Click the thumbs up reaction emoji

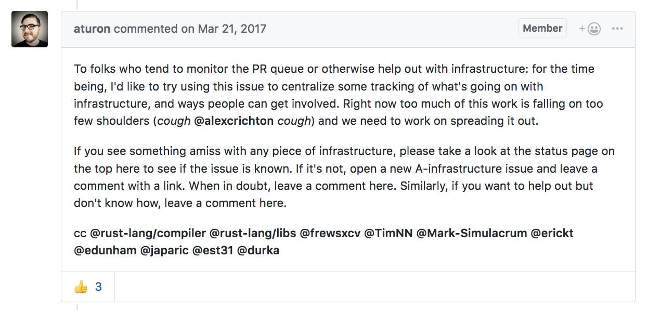(81, 287)
